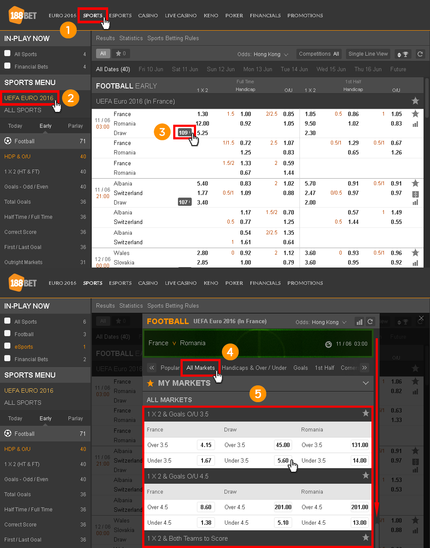Image resolution: width=430 pixels, height=548 pixels.
Task: Open the UEFA EURO 2016 link in the upper Sports Menu
Action: click(29, 98)
